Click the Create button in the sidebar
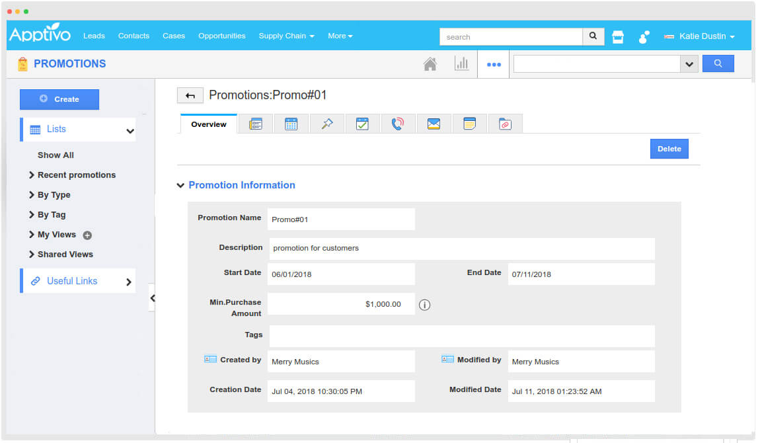This screenshot has height=443, width=760. point(59,99)
